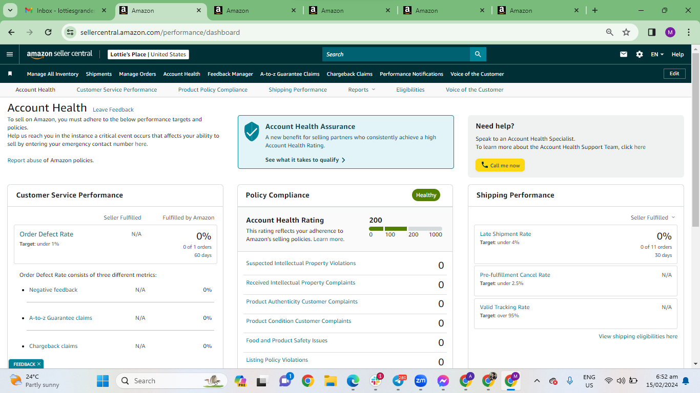Open the Windows Start menu
Screen dimensions: 700x393
pyautogui.click(x=103, y=381)
